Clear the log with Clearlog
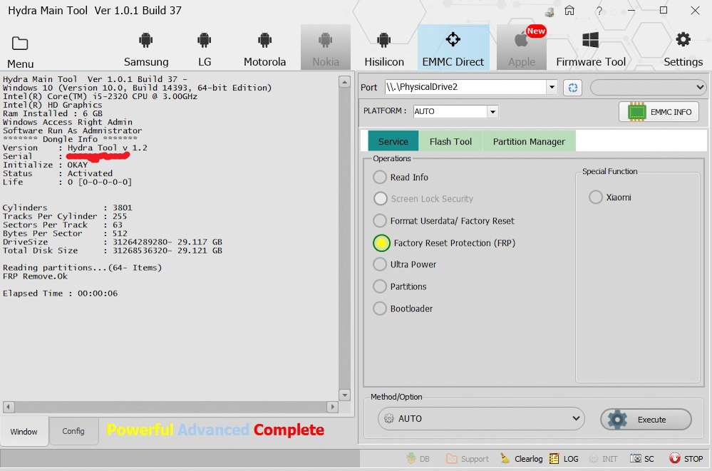The height and width of the screenshot is (471, 712). (521, 459)
